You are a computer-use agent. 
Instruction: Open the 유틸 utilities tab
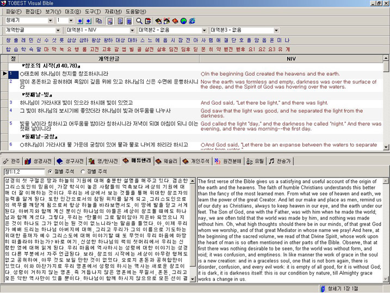255,161
